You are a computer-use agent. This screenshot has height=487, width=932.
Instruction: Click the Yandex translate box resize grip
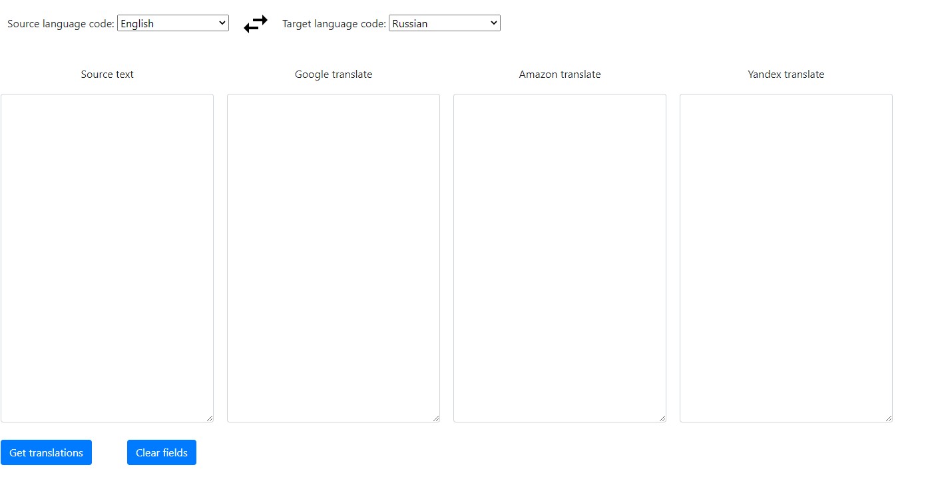click(x=889, y=418)
